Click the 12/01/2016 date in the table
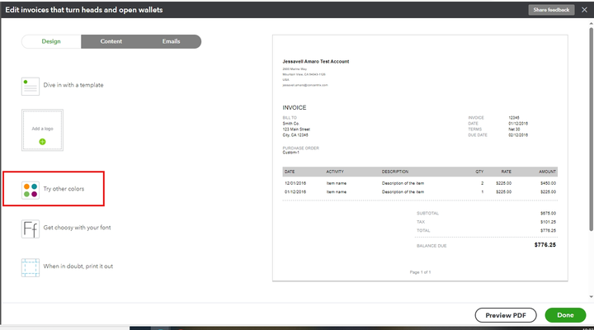Screen dimensions: 594x330 (x=295, y=183)
